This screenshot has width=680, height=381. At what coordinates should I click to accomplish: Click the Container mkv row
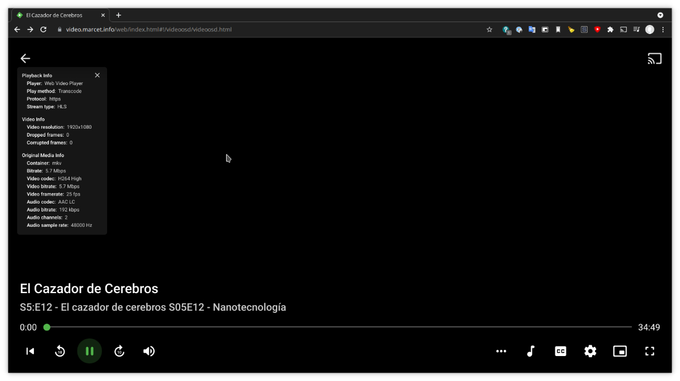click(44, 163)
